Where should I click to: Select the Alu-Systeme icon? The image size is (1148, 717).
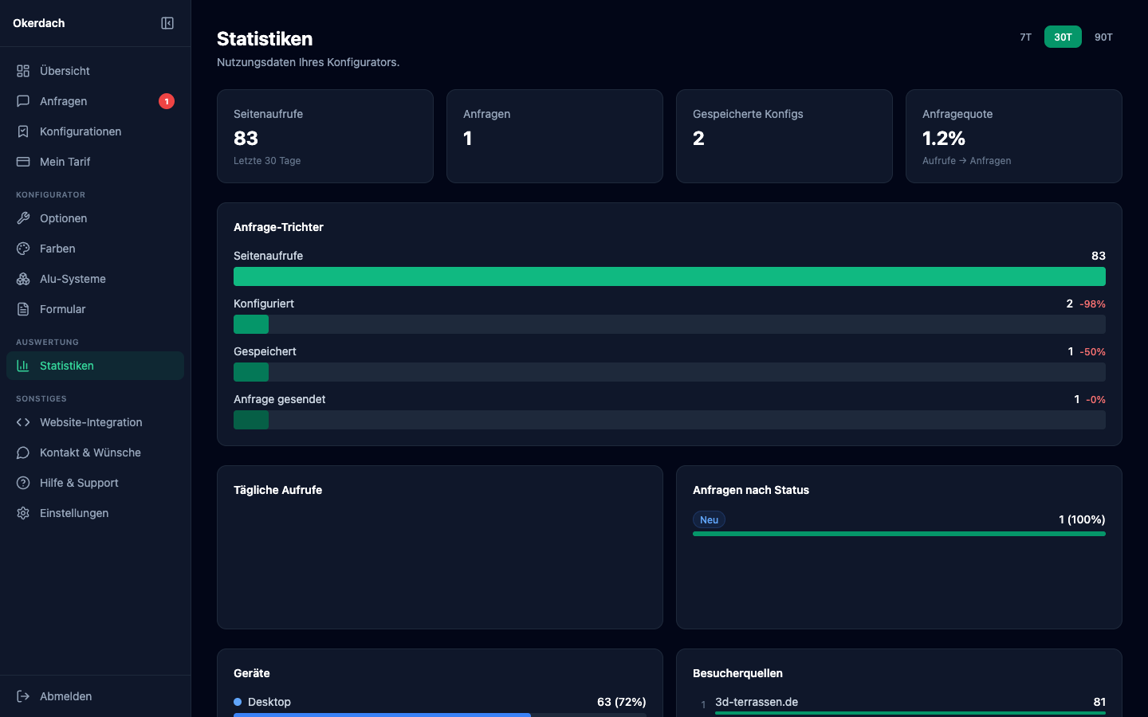point(23,279)
